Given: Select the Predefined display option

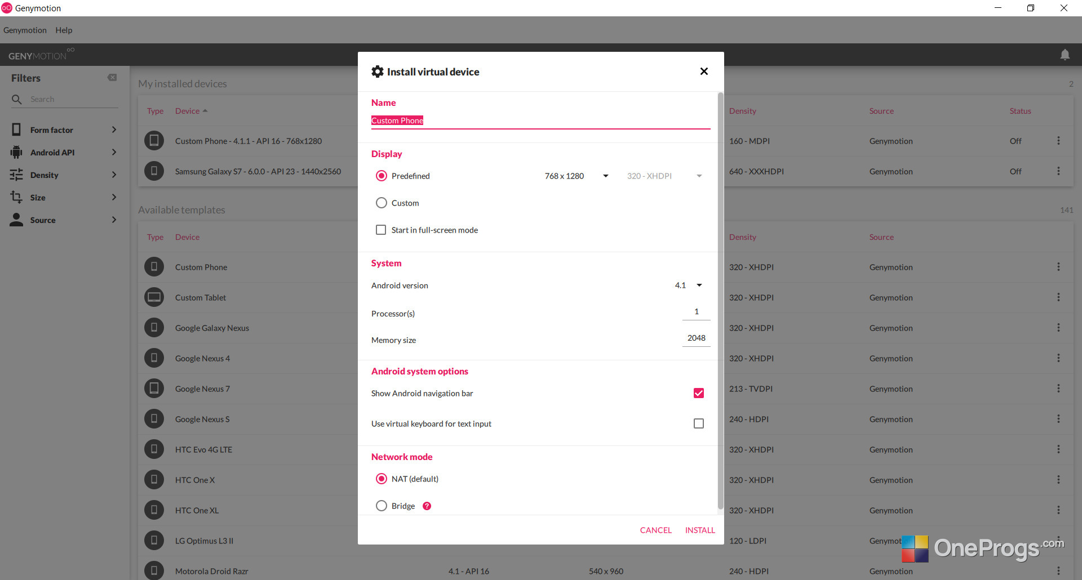Looking at the screenshot, I should [382, 176].
